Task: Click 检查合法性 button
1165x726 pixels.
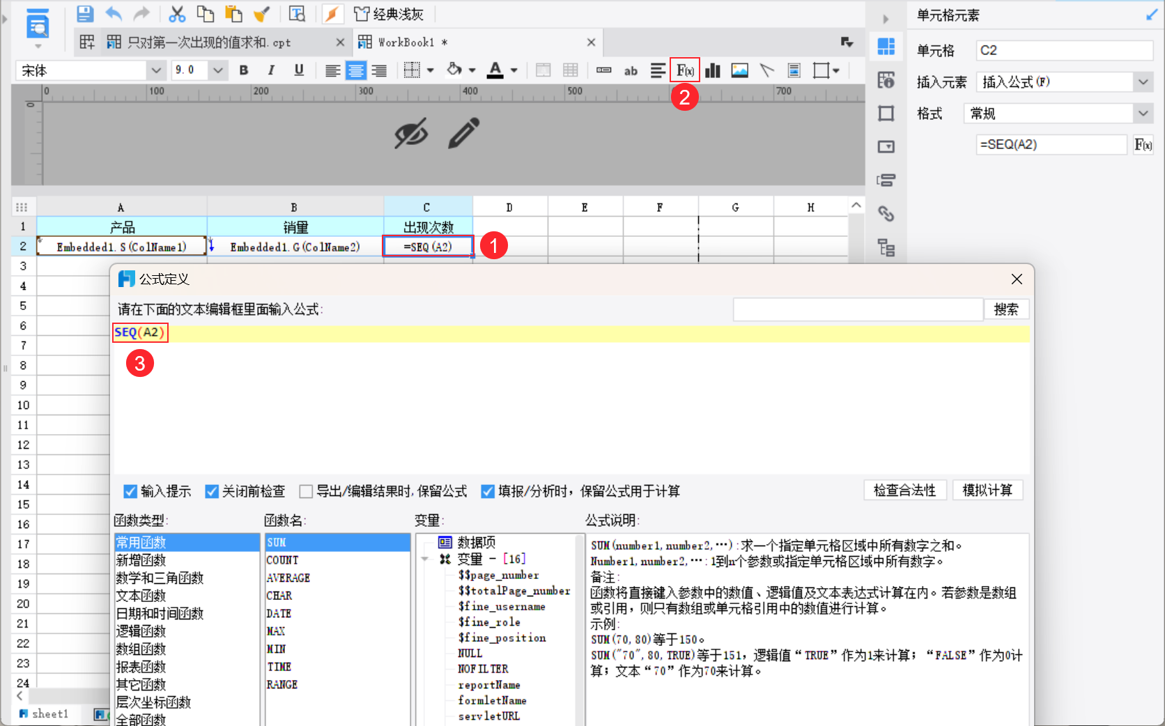Action: [905, 491]
